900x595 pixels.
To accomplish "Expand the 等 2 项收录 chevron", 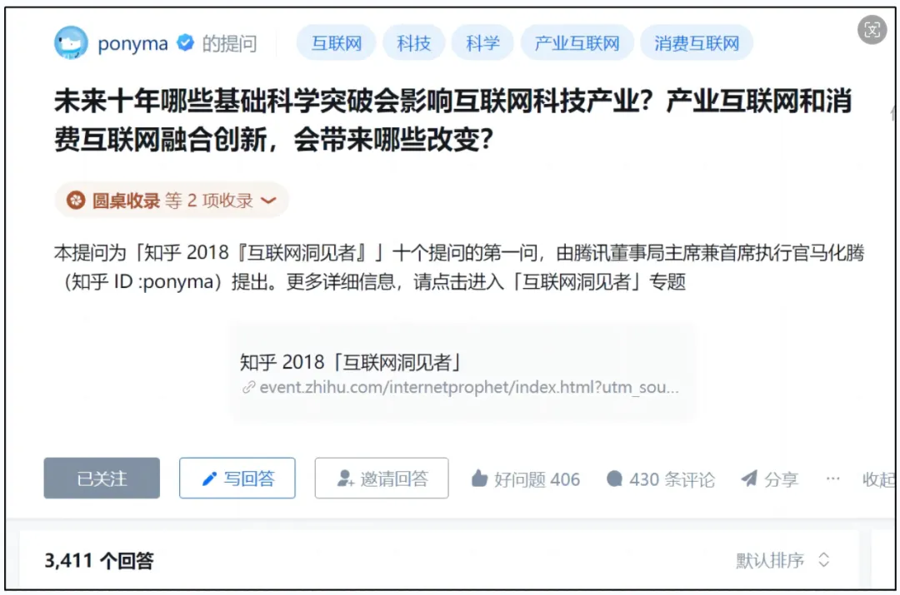I will tap(268, 200).
